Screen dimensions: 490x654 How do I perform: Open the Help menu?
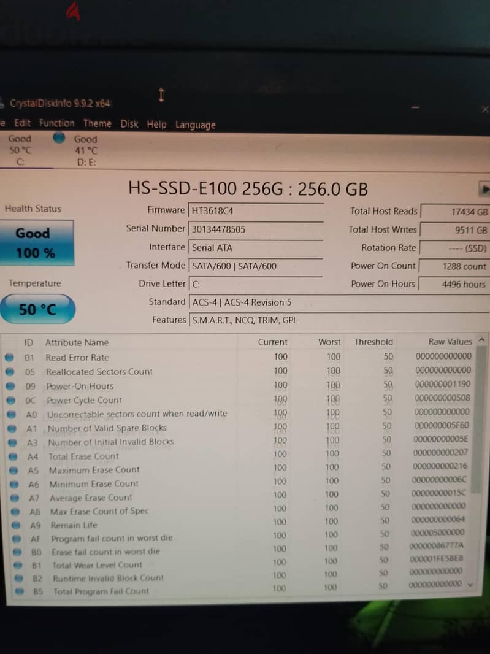(156, 125)
